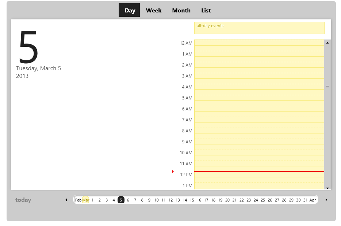
Task: Click the scroll down arrow in schedule
Action: [327, 188]
